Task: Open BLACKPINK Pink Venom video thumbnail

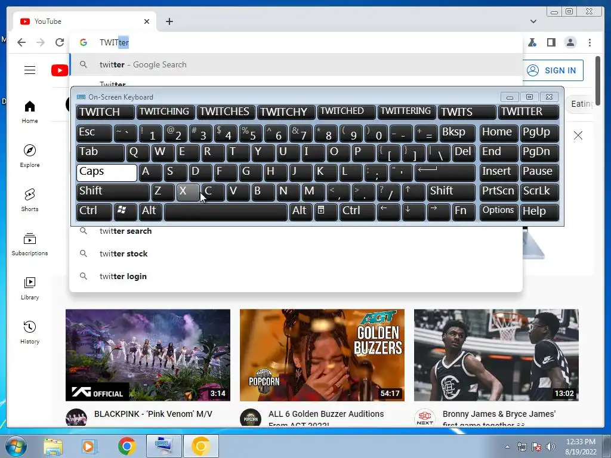Action: click(148, 355)
